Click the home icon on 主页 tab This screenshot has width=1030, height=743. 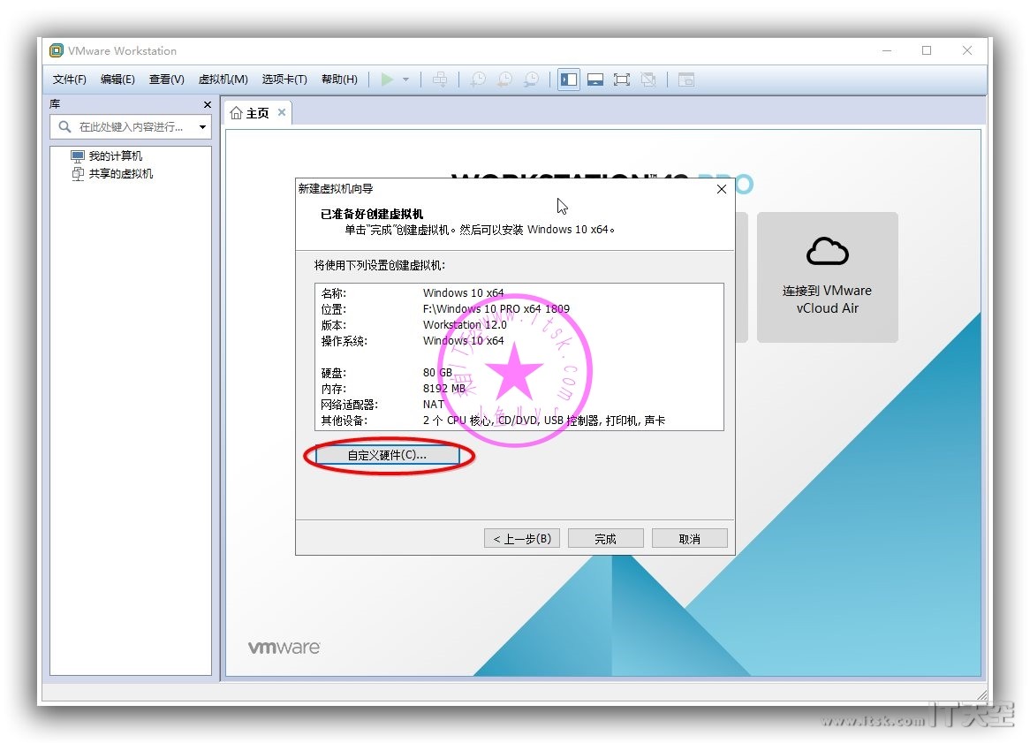click(237, 113)
